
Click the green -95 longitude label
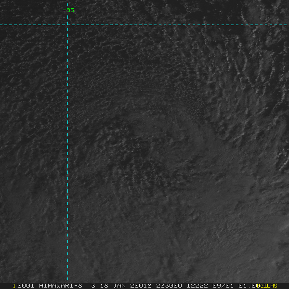pyautogui.click(x=68, y=10)
